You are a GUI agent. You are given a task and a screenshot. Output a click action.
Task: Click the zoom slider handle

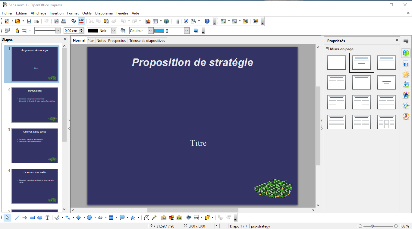[x=373, y=226]
